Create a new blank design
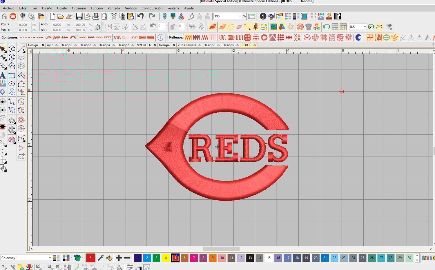Screen dimensions: 435x270 tap(52, 16)
